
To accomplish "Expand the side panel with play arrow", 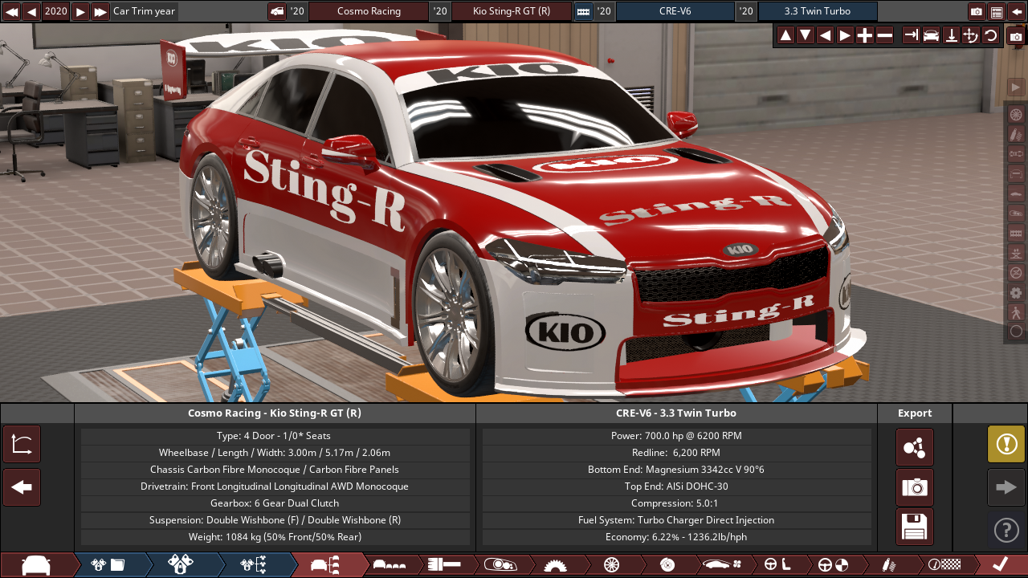I will click(1016, 87).
